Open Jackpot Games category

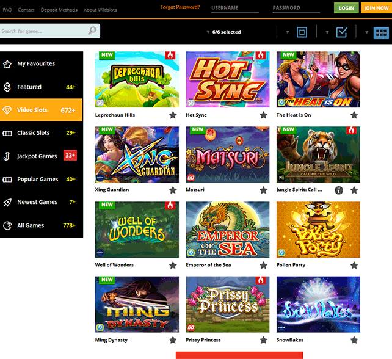pos(42,156)
